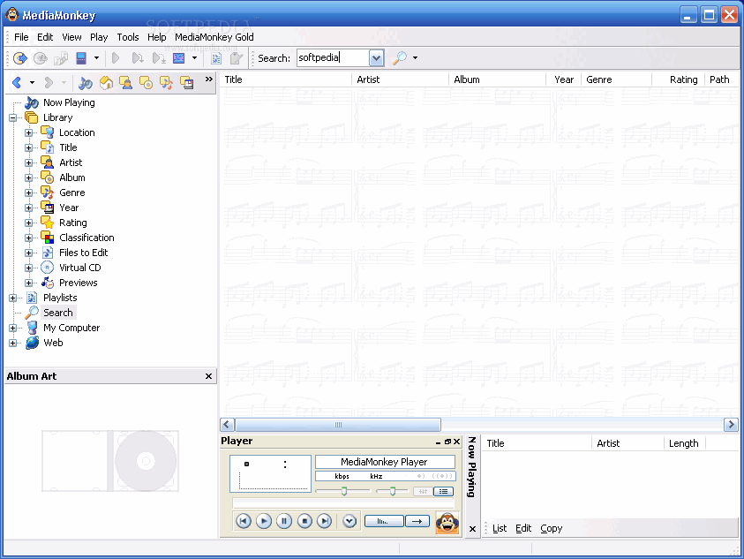Click the Virtual CD disc icon in the tree
This screenshot has width=744, height=559.
pyautogui.click(x=47, y=268)
